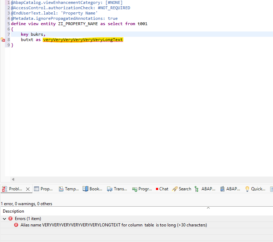Collapse the Errors (1 item) group

(5, 219)
